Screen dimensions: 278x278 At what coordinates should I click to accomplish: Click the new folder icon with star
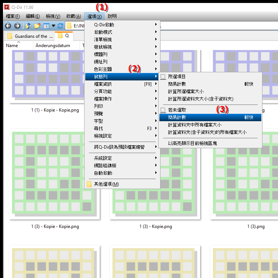point(37,26)
